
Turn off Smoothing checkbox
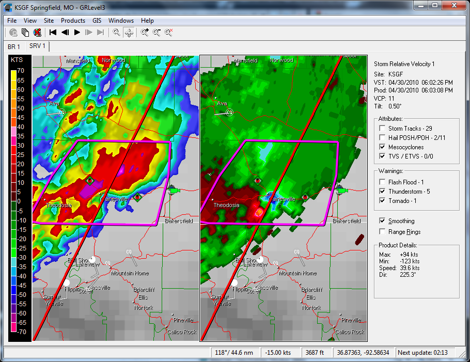[382, 221]
